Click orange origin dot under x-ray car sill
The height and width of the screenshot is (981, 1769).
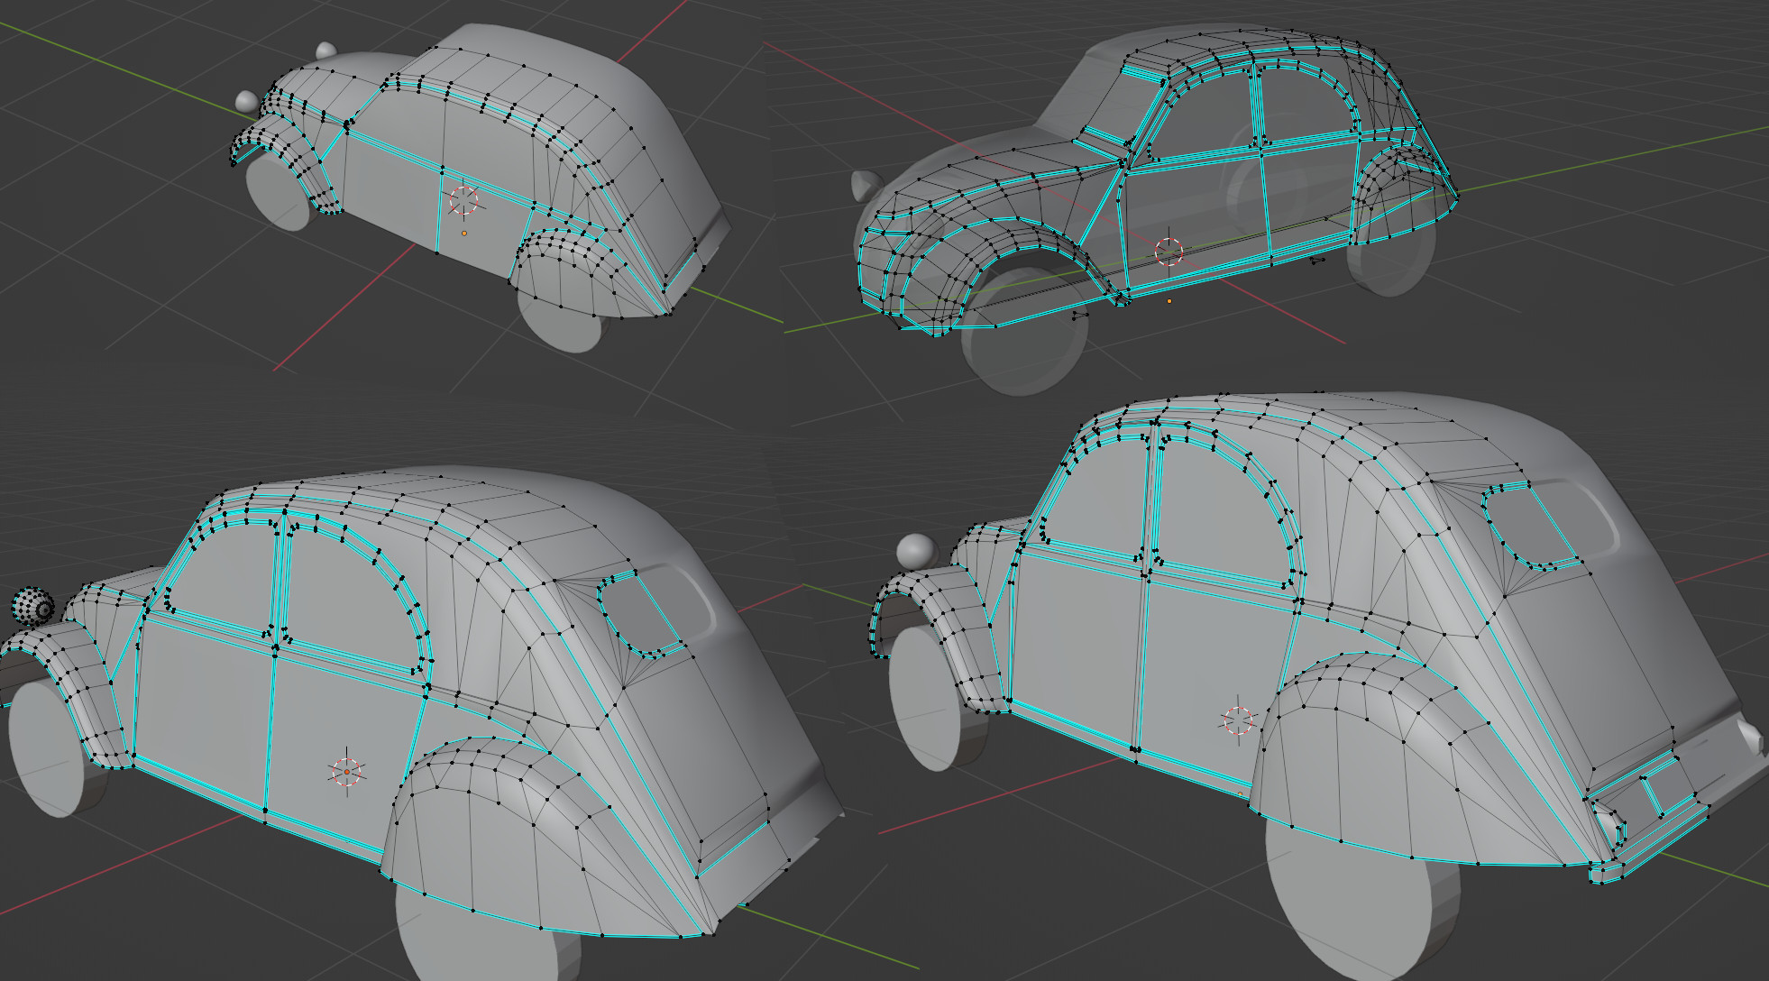click(1169, 301)
